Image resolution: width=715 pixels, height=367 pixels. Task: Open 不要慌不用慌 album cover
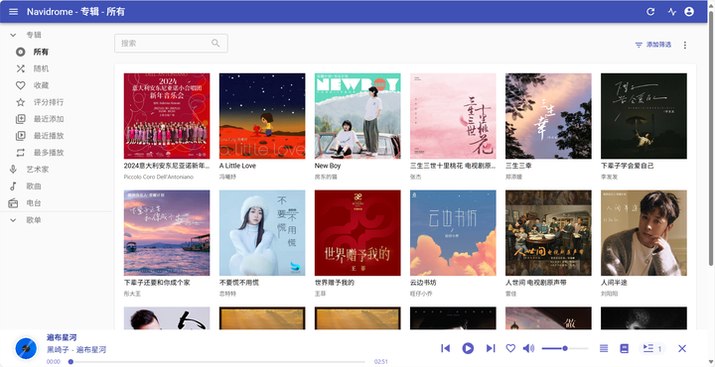point(262,233)
